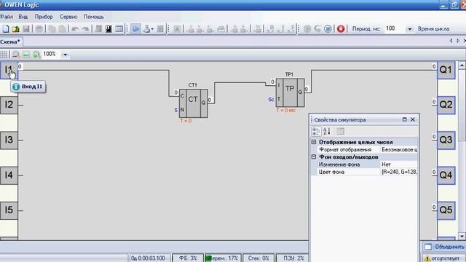Toggle input I2 state
This screenshot has width=466, height=262.
pos(9,105)
